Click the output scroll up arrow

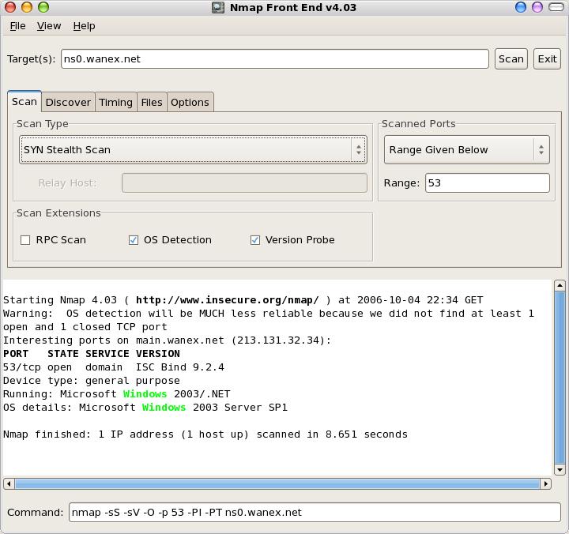click(560, 285)
